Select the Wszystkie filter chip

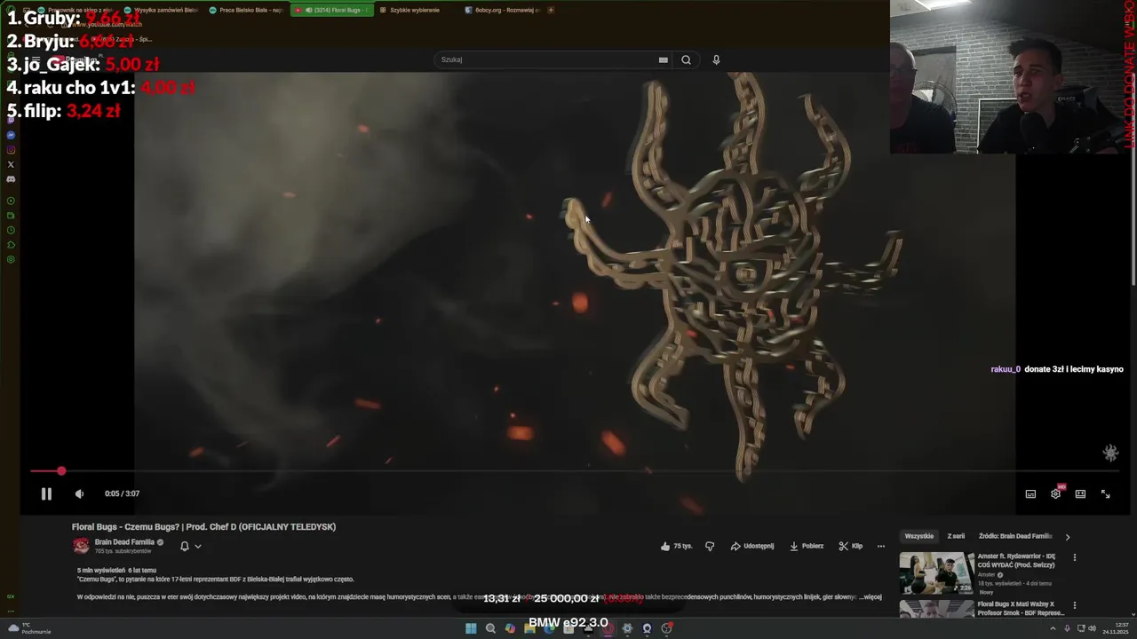pos(918,536)
